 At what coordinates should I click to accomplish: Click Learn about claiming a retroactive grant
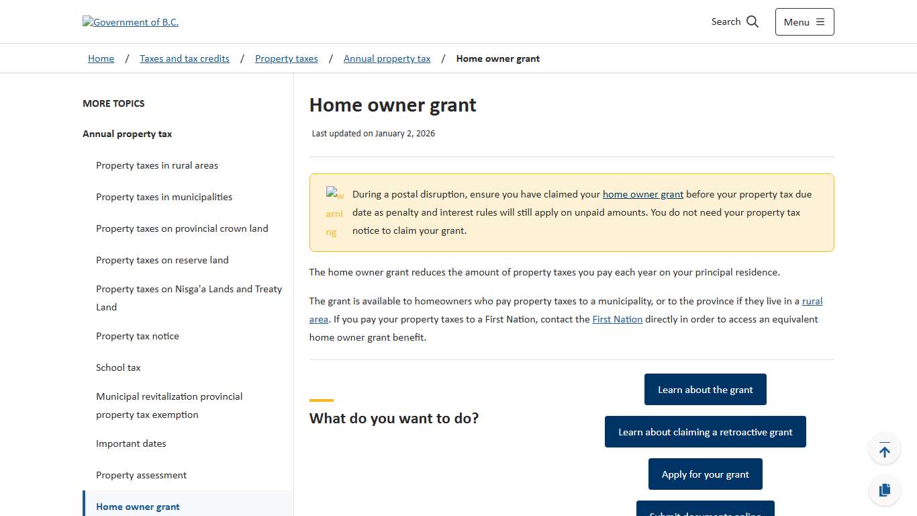pos(705,431)
